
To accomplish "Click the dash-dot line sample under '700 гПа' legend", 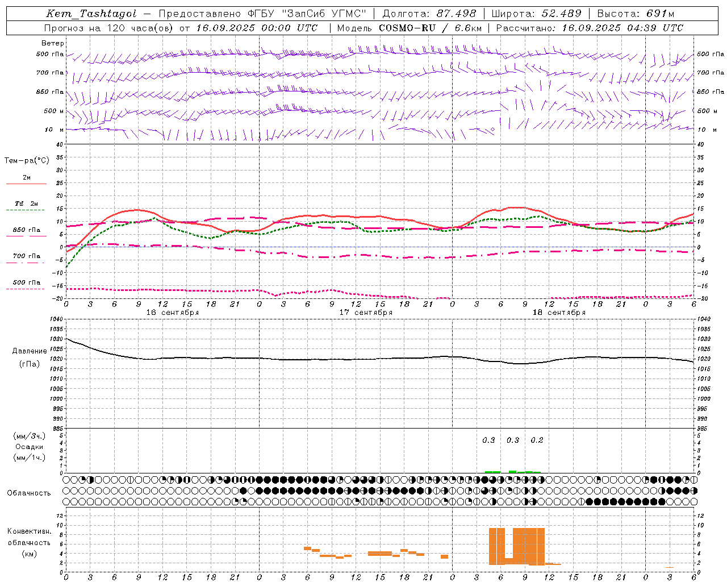I will pyautogui.click(x=25, y=263).
